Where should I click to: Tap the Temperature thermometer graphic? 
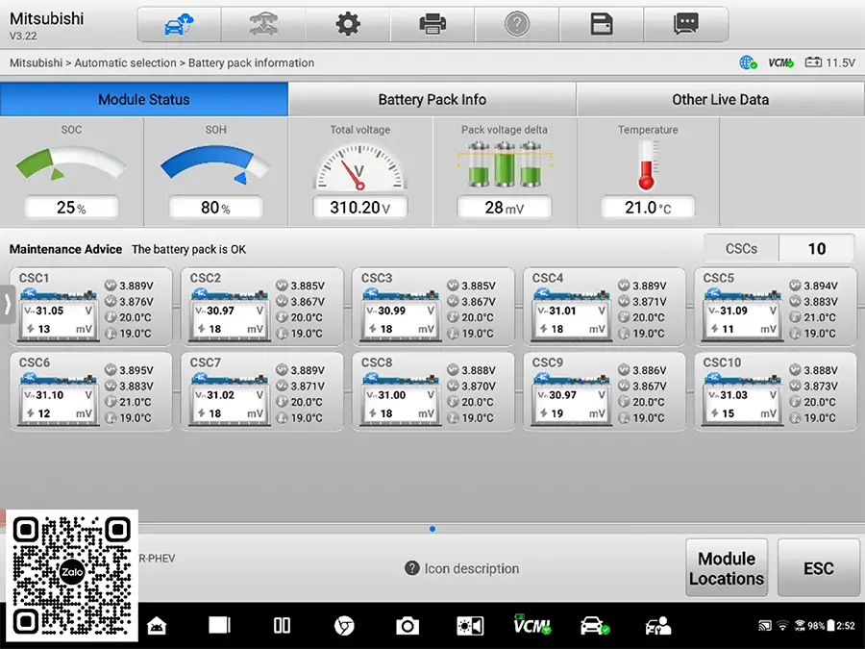pyautogui.click(x=648, y=165)
